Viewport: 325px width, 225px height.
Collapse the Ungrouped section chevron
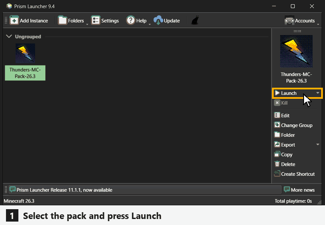coord(9,36)
